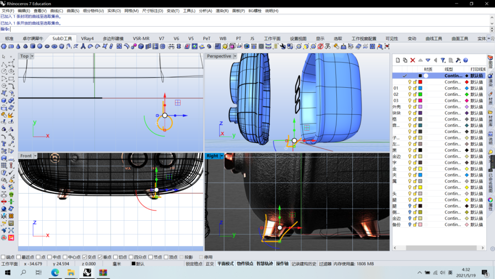Click the red delete layer icon
Viewport: 495px width, 279px height.
click(x=412, y=60)
